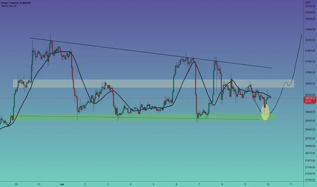
Task: Click the 11 date label on time axis
Action: 291,184
